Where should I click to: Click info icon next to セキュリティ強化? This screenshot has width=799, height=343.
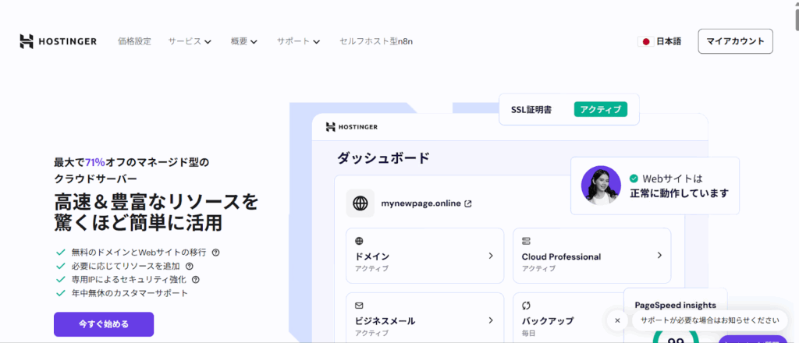(195, 279)
